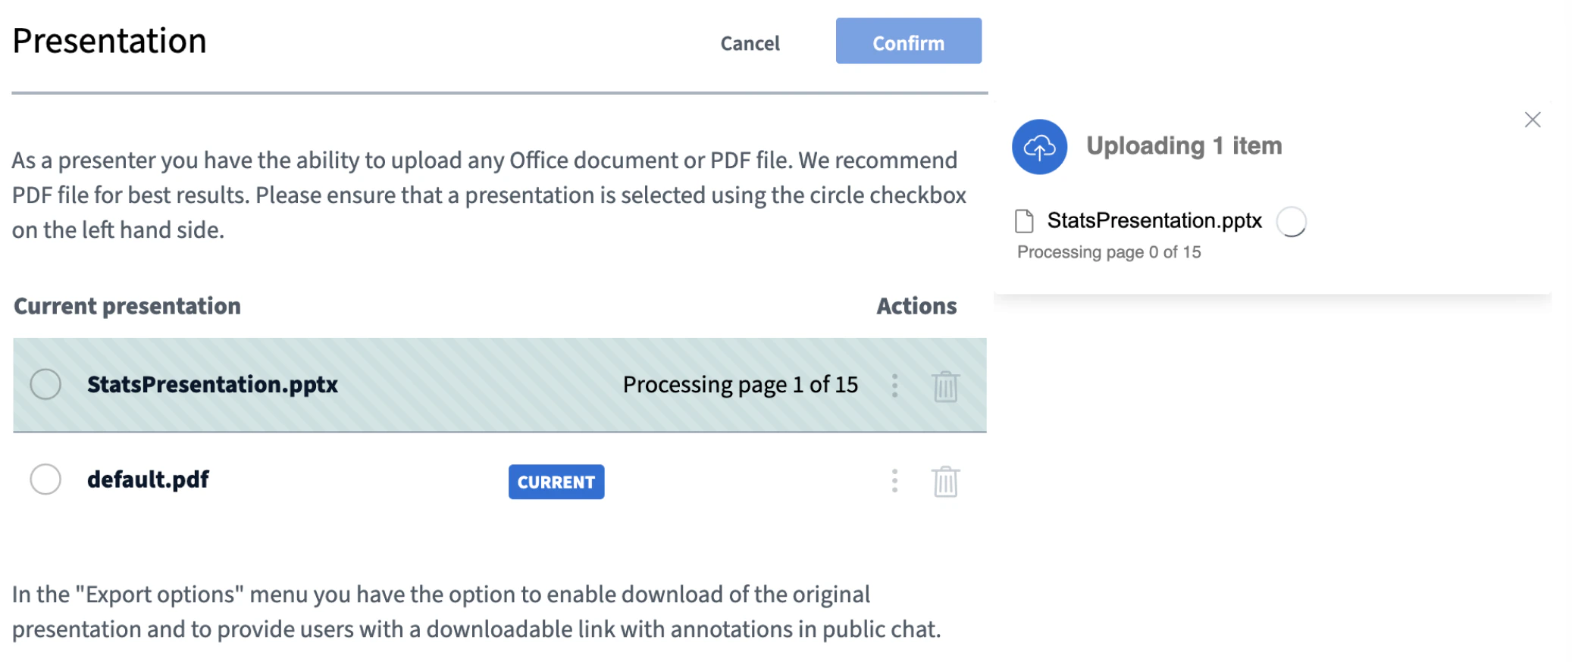Dismiss the Uploading 1 item notification

coord(1532,120)
